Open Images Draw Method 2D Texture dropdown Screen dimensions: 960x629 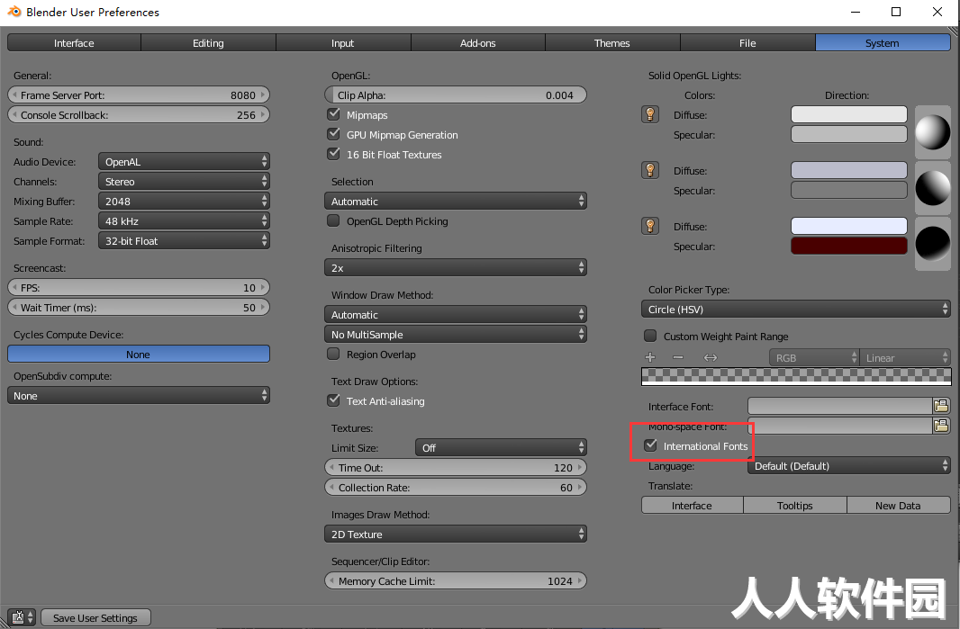456,534
